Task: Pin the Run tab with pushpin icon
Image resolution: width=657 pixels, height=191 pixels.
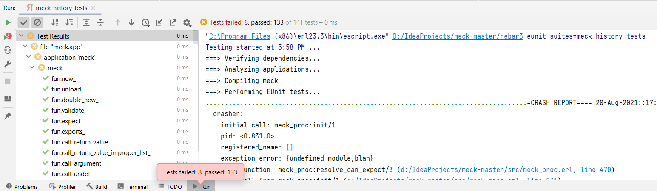Action: coord(8,116)
